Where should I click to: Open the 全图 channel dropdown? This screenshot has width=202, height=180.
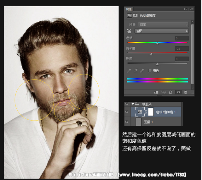[x=161, y=31]
